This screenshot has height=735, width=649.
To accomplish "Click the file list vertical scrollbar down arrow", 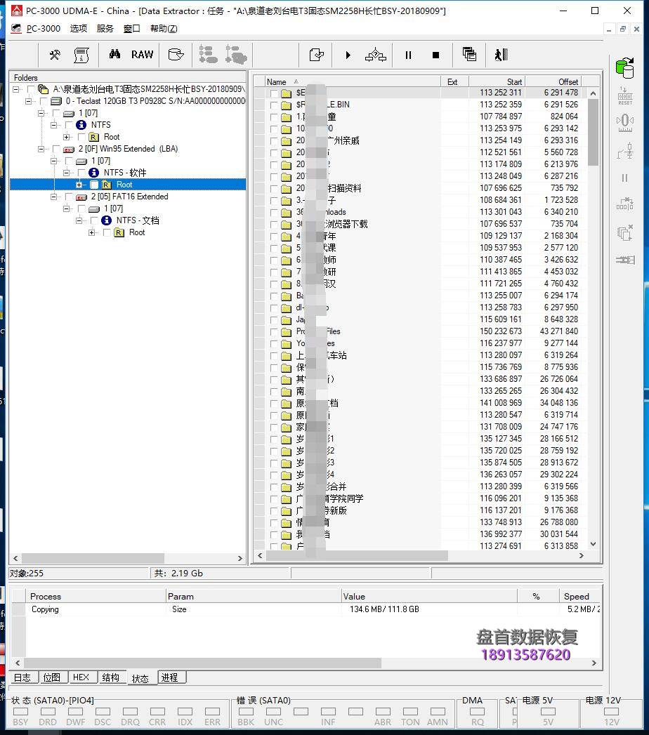I will tap(593, 543).
